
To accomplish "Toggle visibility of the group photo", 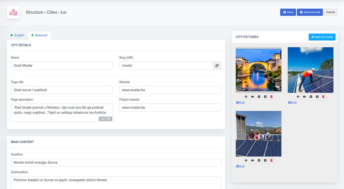I will coord(252,160).
